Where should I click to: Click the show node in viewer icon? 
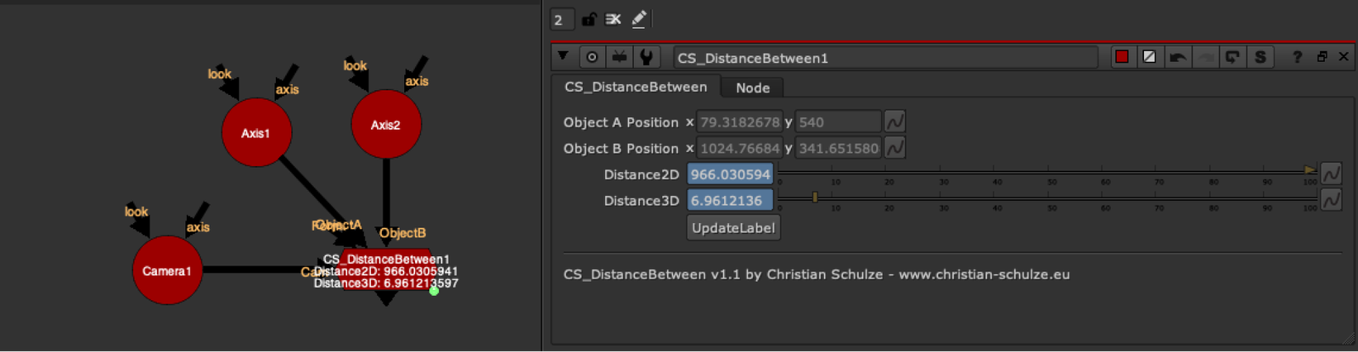click(x=620, y=57)
